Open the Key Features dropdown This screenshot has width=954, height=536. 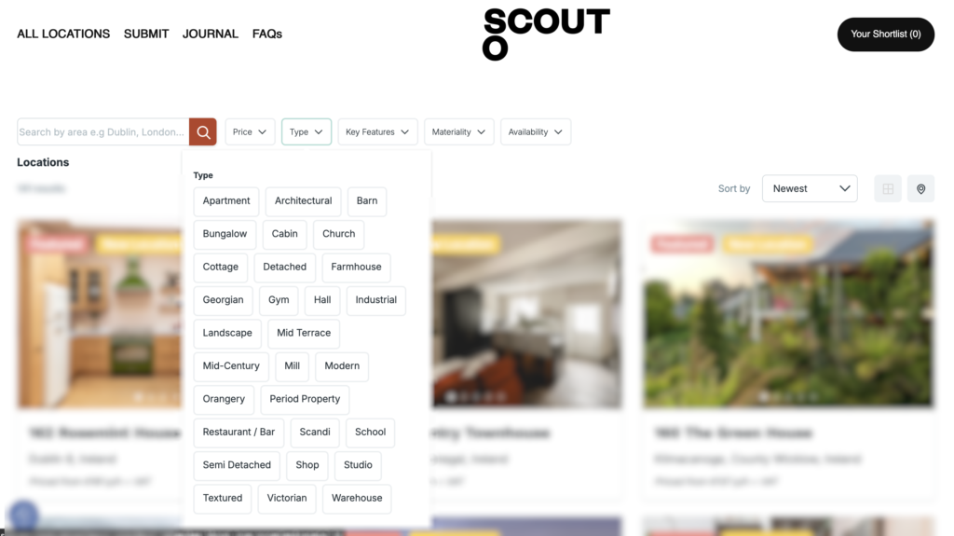[378, 131]
